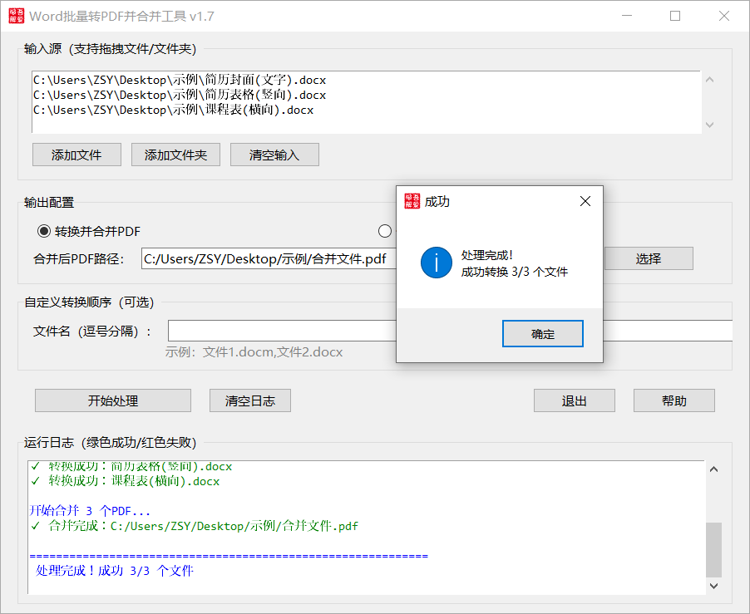Select the second unselected output mode radio button
The height and width of the screenshot is (614, 750).
(384, 231)
